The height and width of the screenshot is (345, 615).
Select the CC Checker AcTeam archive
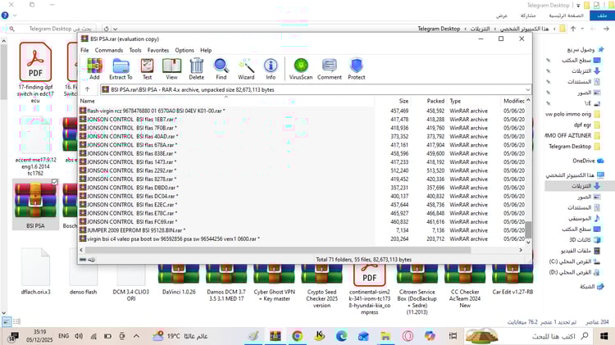465,285
